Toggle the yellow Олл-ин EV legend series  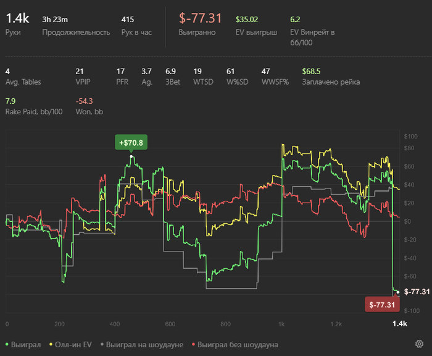point(72,344)
